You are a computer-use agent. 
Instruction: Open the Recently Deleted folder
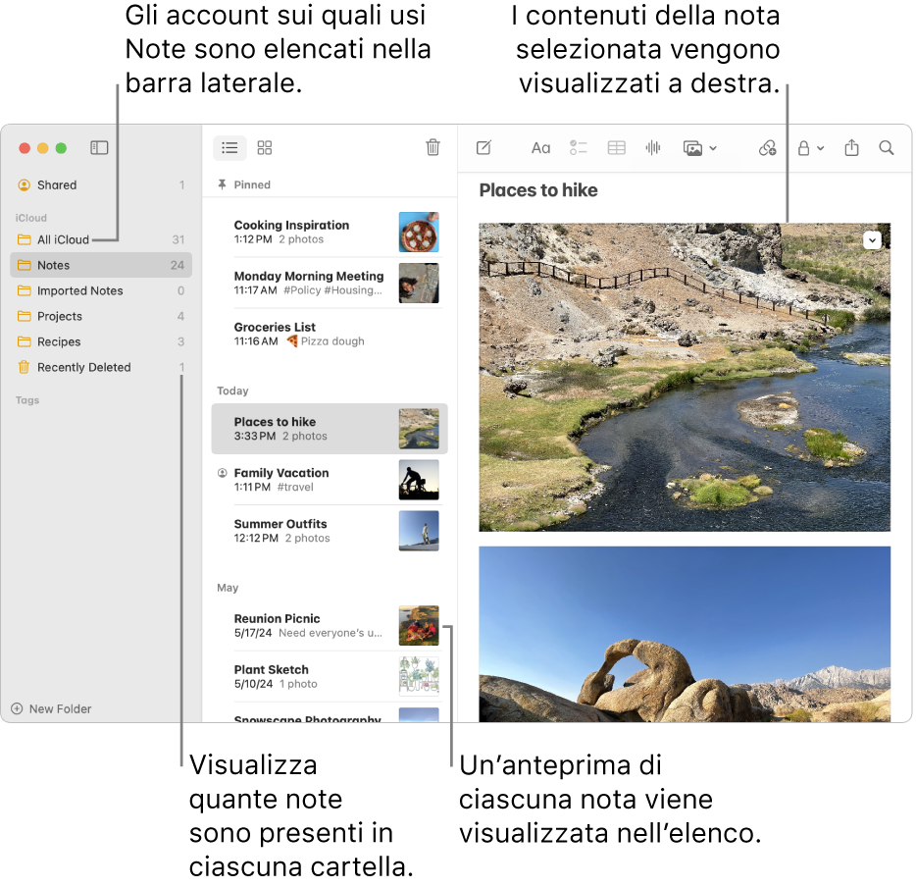coord(101,368)
